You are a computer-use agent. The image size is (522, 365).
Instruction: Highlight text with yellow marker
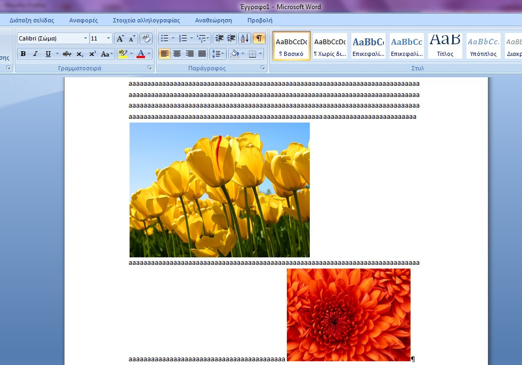pos(123,54)
